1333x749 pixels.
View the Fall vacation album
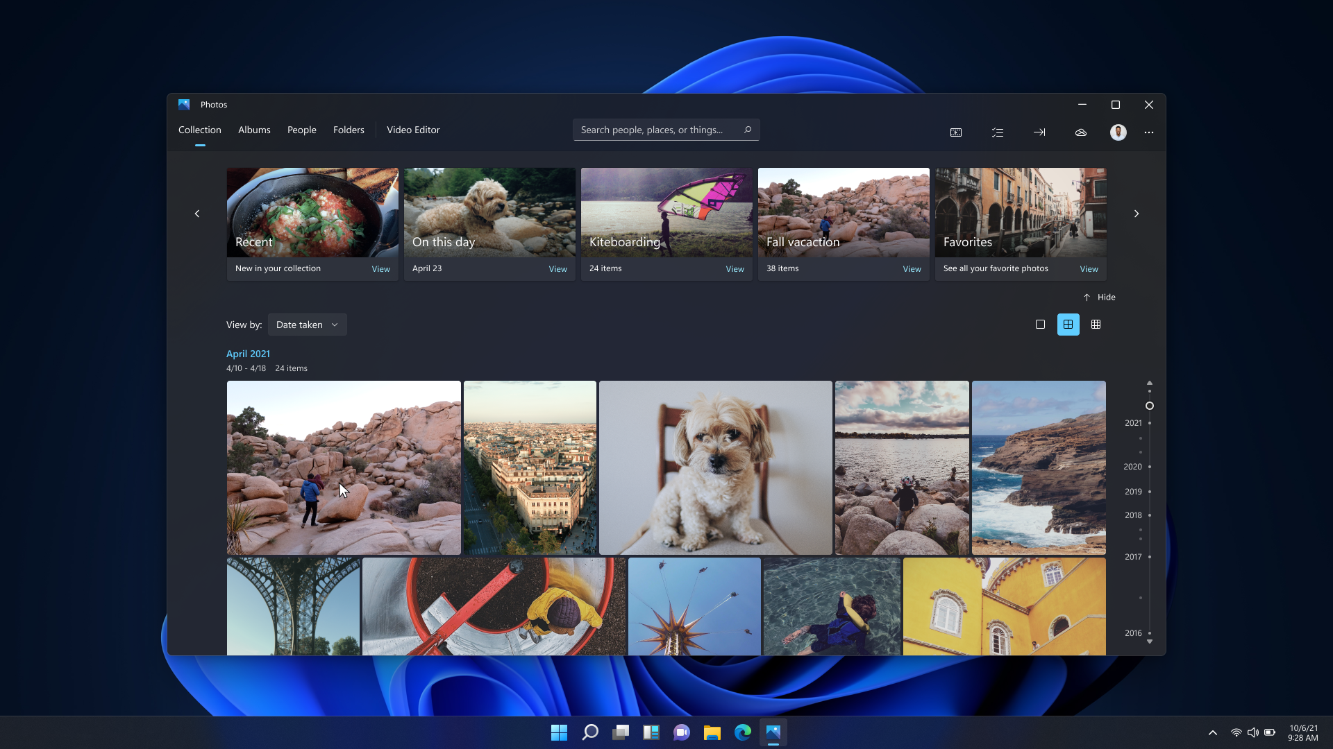click(x=912, y=268)
